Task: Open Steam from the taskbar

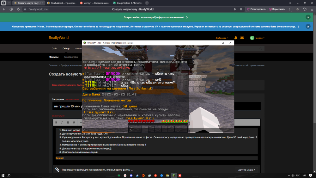Action: [x=137, y=175]
